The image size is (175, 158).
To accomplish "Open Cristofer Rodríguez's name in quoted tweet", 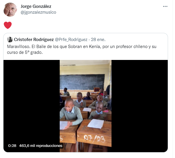I will [x=34, y=40].
